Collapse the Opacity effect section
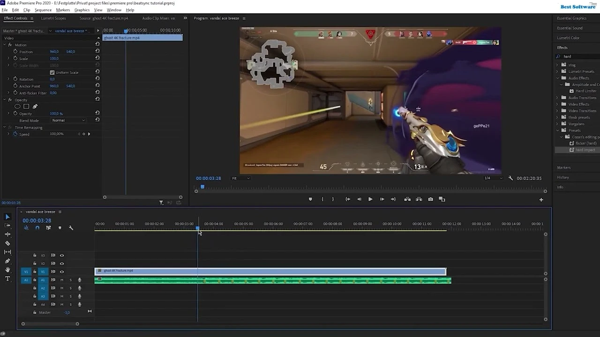This screenshot has height=337, width=600. pyautogui.click(x=5, y=100)
